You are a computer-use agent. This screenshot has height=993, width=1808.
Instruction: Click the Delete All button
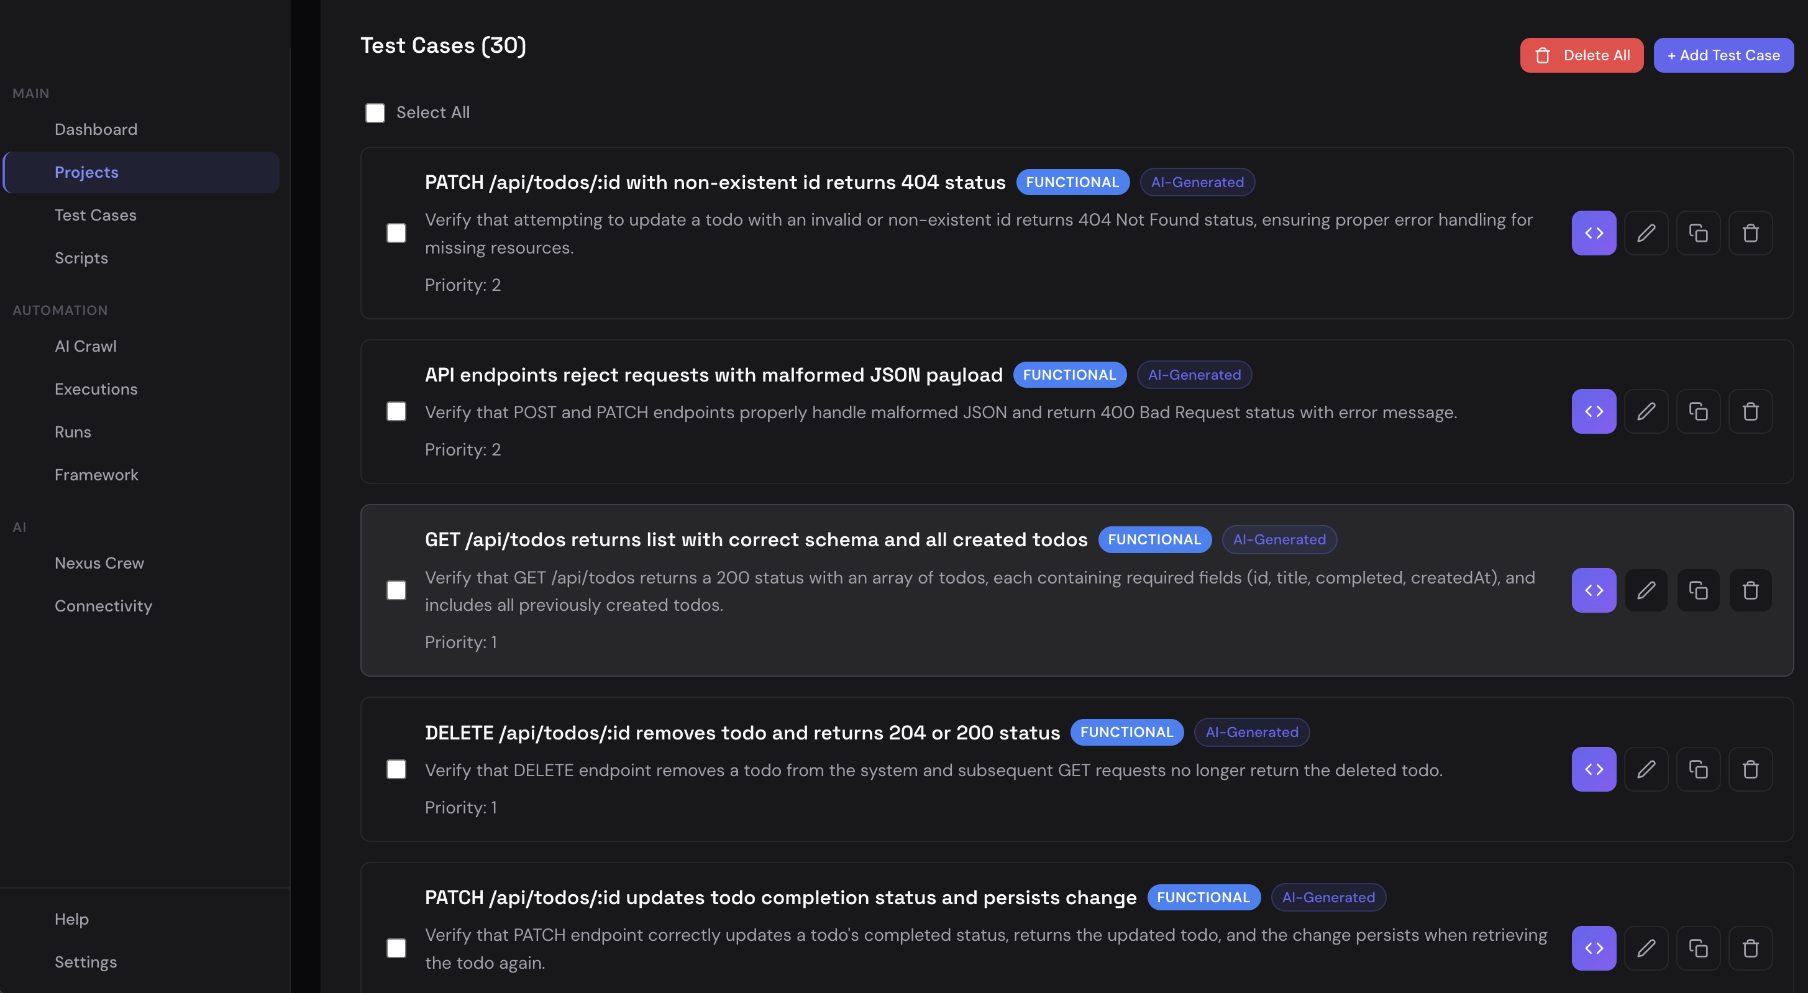pos(1581,55)
